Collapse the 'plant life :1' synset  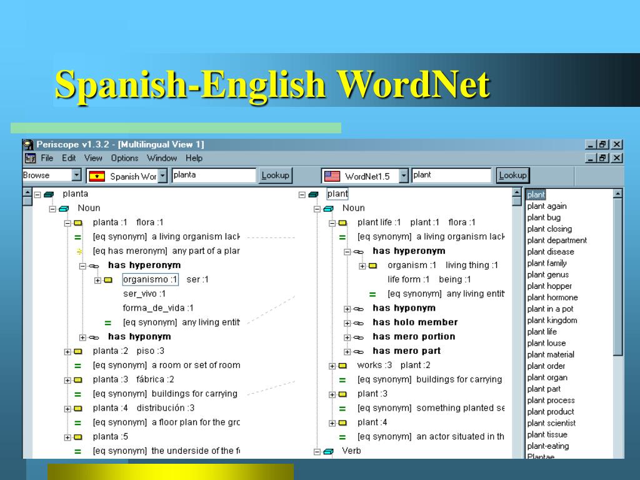332,223
